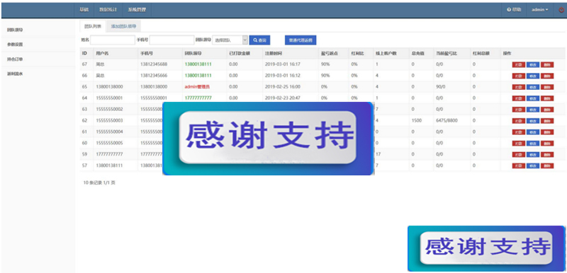Click the red power logout icon
The image size is (567, 273).
[561, 10]
